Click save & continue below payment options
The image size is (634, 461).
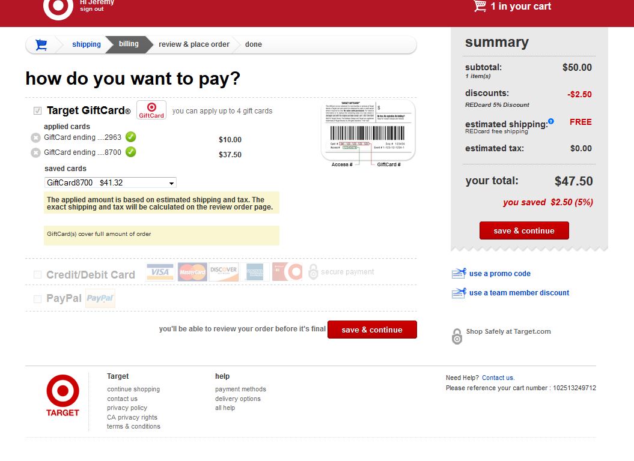pyautogui.click(x=372, y=330)
